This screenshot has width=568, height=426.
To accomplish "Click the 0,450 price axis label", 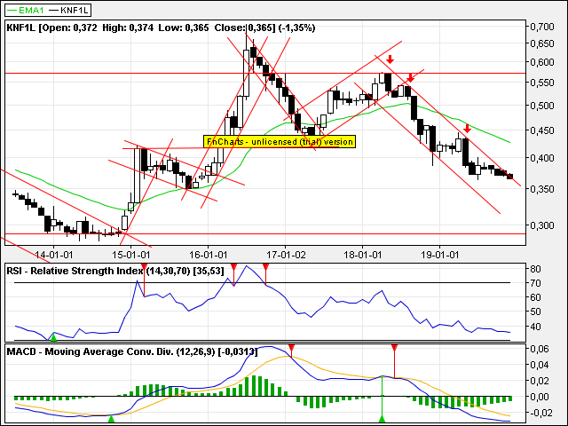I will pyautogui.click(x=542, y=130).
